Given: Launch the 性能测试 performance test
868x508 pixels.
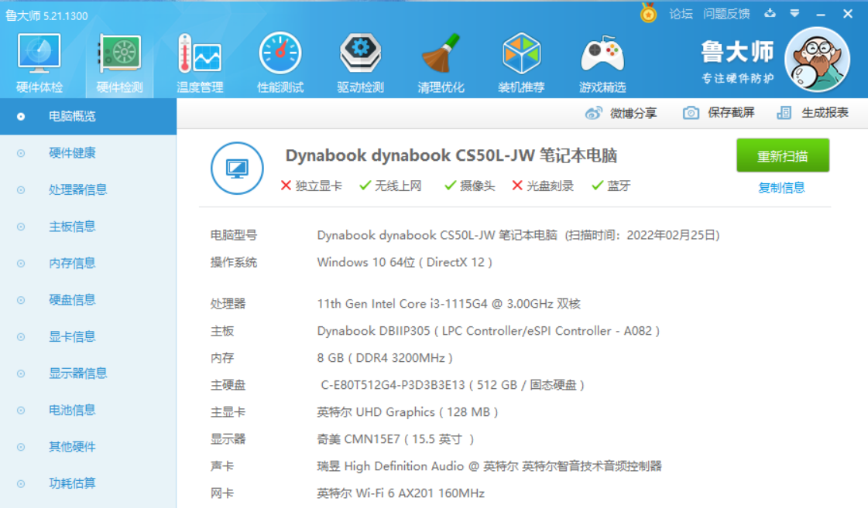Looking at the screenshot, I should [x=280, y=58].
